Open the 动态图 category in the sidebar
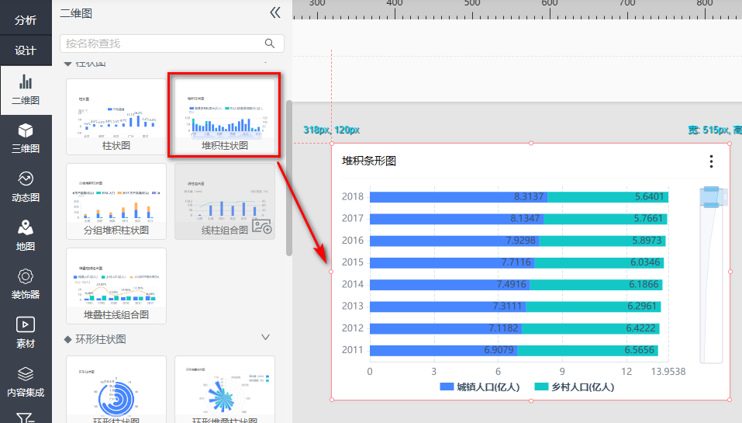The height and width of the screenshot is (423, 742). (26, 186)
